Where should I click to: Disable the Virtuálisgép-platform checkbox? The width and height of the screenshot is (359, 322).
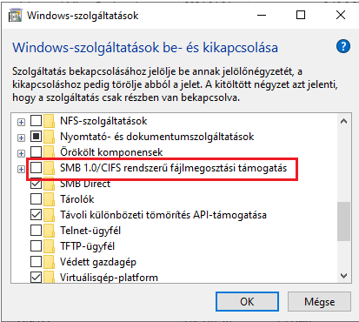(x=36, y=278)
